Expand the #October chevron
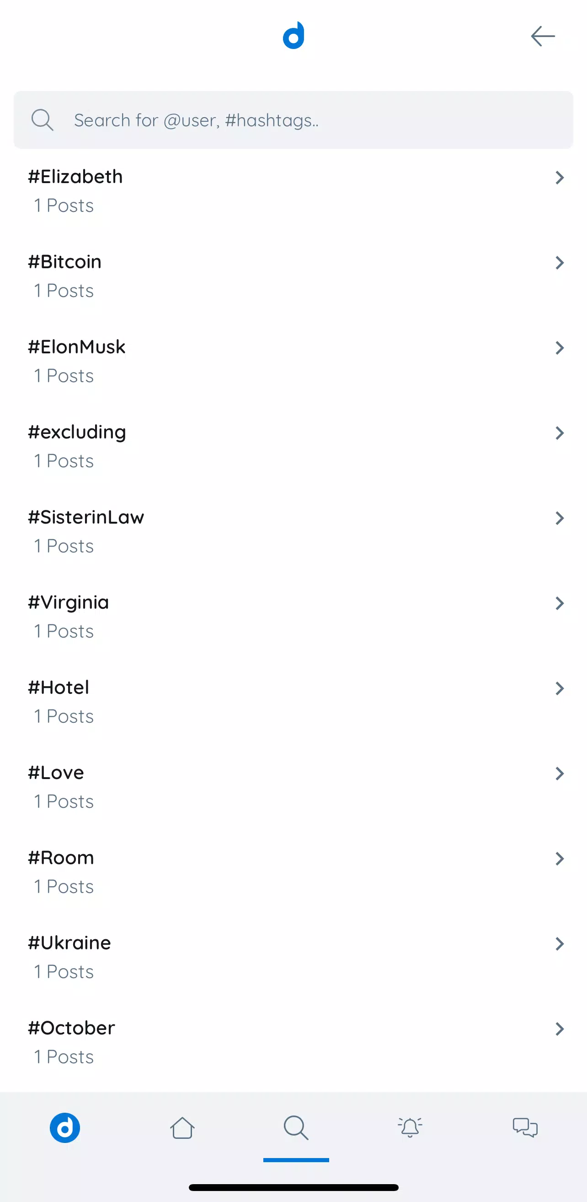 pos(560,1029)
